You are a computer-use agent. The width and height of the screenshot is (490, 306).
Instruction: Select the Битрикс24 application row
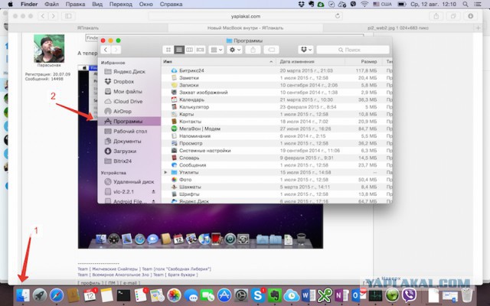pyautogui.click(x=277, y=70)
